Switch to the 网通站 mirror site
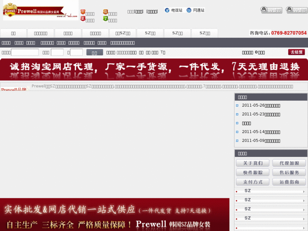This screenshot has height=231, width=308. [x=199, y=10]
